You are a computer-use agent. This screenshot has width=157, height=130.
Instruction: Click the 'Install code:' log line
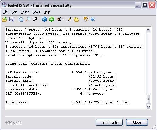61,77
